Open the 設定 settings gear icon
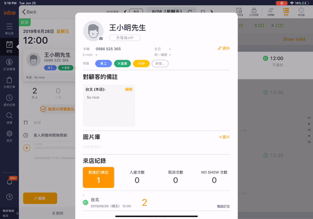This screenshot has width=313, height=219. click(9, 136)
